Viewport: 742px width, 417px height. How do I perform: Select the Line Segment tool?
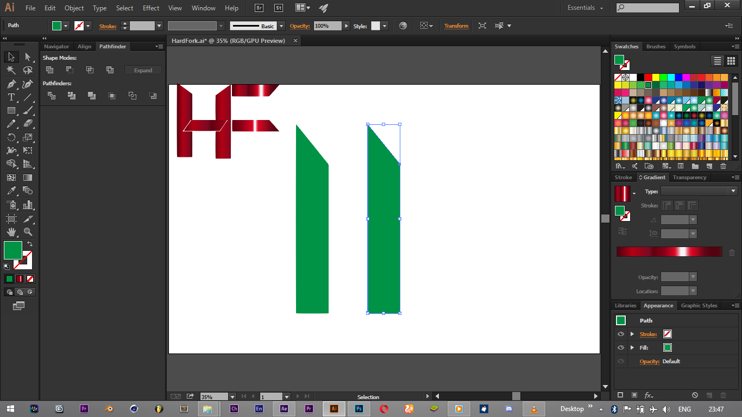28,97
